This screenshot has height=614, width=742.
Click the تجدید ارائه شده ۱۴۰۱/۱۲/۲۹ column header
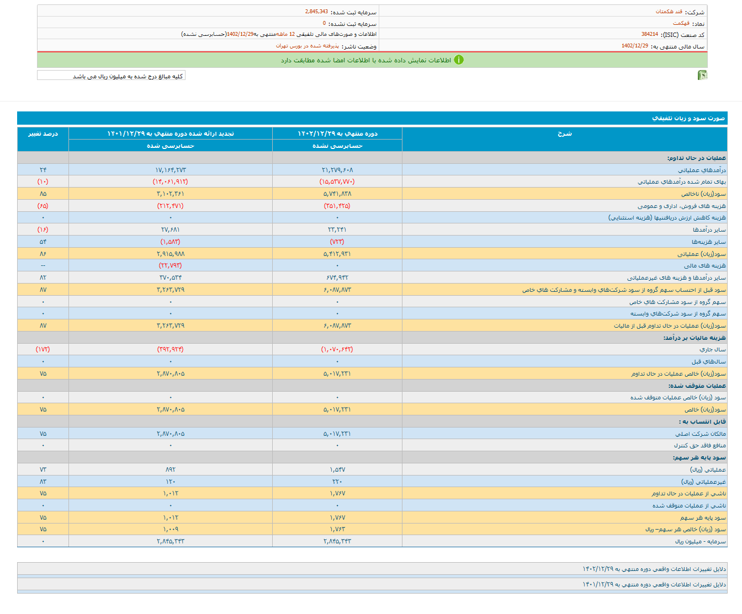pyautogui.click(x=170, y=134)
